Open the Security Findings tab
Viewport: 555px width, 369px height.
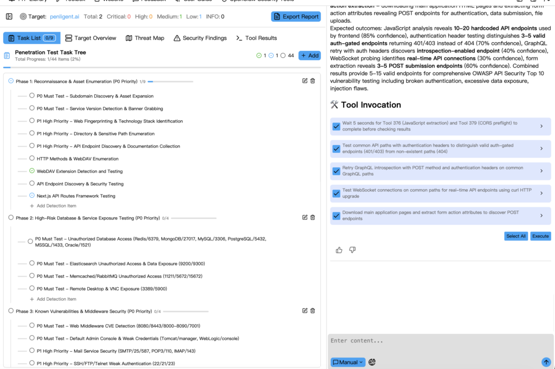199,38
